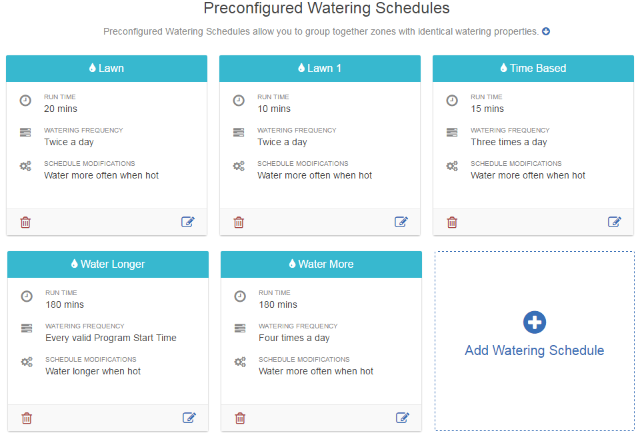Click Add Watering Schedule link
Image resolution: width=642 pixels, height=433 pixels.
(x=534, y=350)
